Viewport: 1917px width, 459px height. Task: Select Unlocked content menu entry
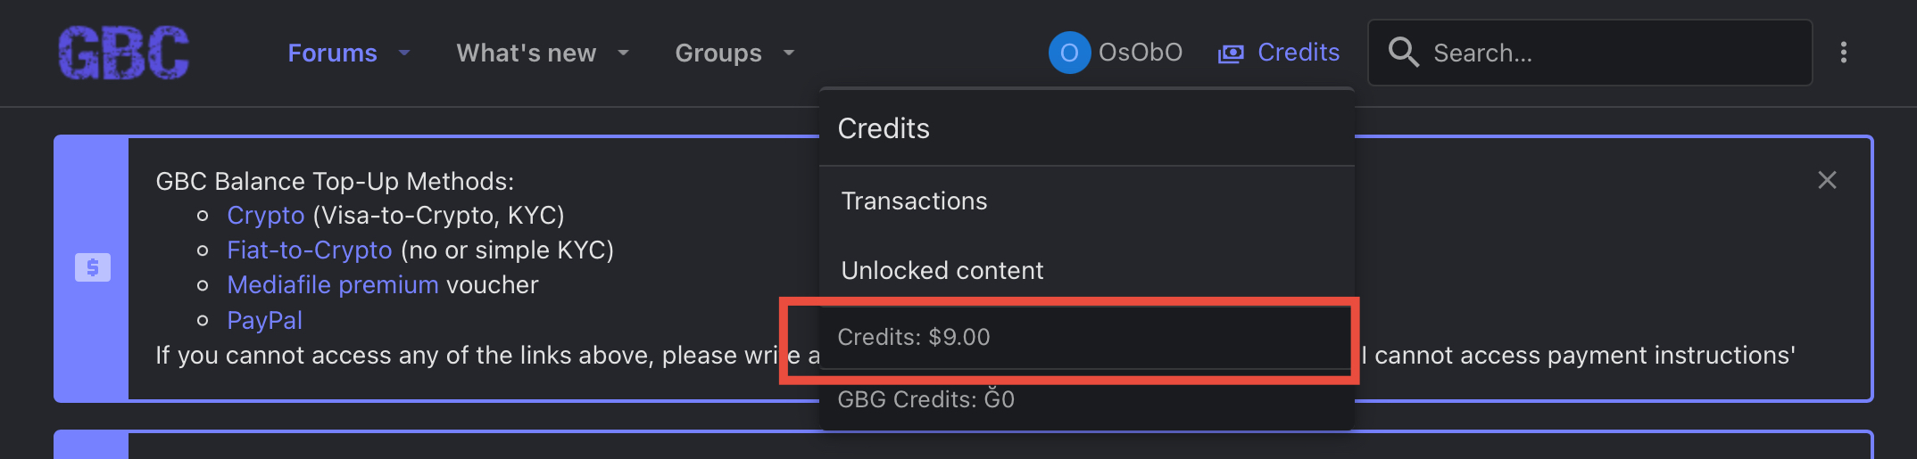pyautogui.click(x=942, y=270)
